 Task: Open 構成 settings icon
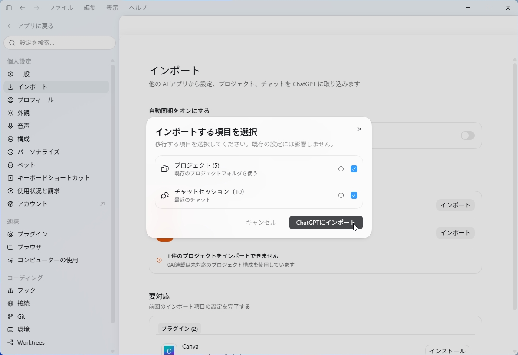click(10, 139)
